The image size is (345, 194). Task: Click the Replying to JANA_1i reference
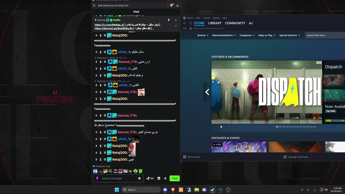(110, 58)
